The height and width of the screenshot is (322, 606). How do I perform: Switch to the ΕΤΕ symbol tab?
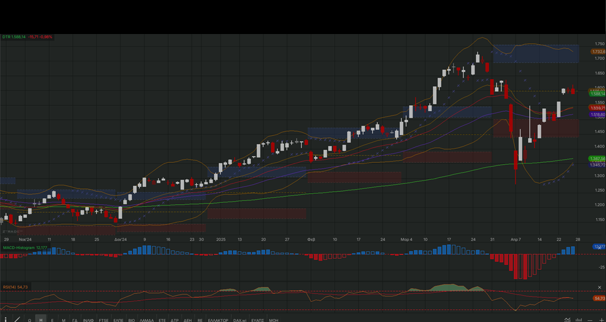coord(162,320)
